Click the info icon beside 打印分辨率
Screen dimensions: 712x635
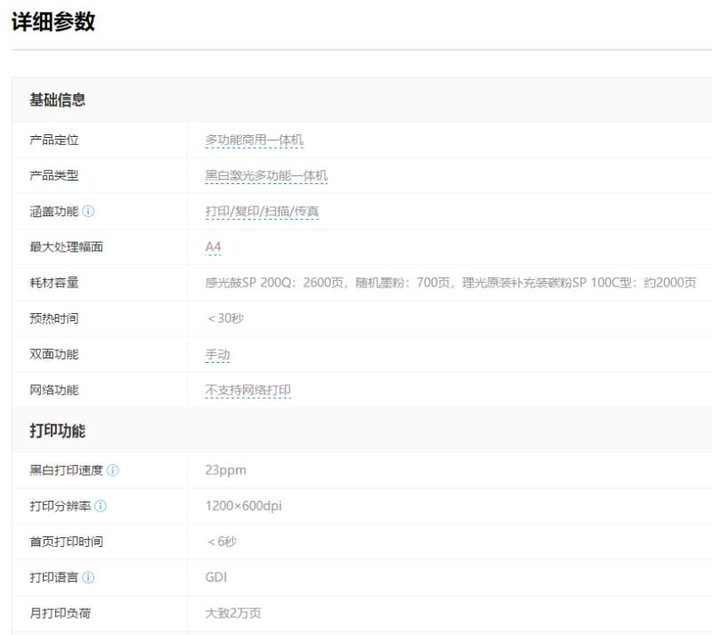click(x=101, y=506)
